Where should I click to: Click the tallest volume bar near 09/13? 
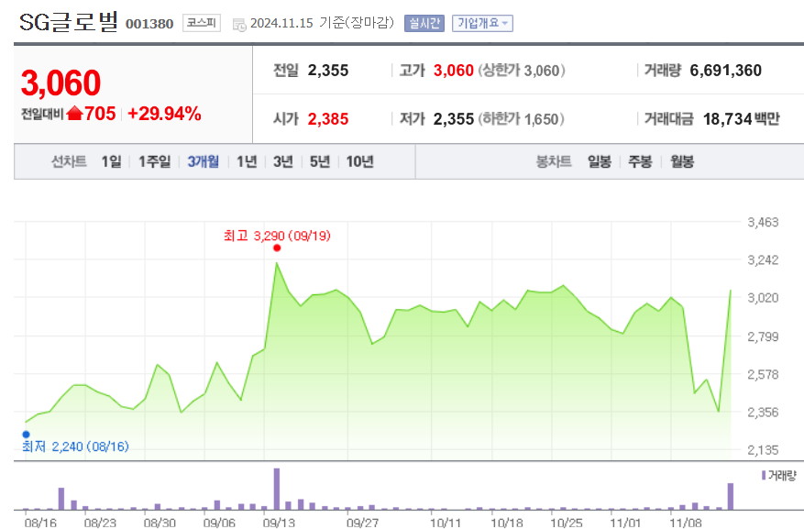click(x=277, y=489)
